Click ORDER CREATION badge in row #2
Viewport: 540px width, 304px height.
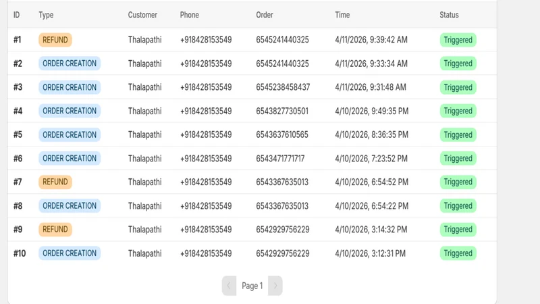point(70,64)
